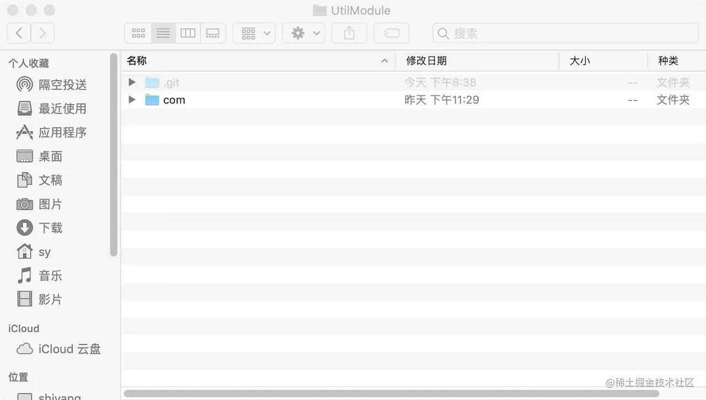This screenshot has width=706, height=400.
Task: Click the sort ascending arrow in 名称 header
Action: [384, 61]
